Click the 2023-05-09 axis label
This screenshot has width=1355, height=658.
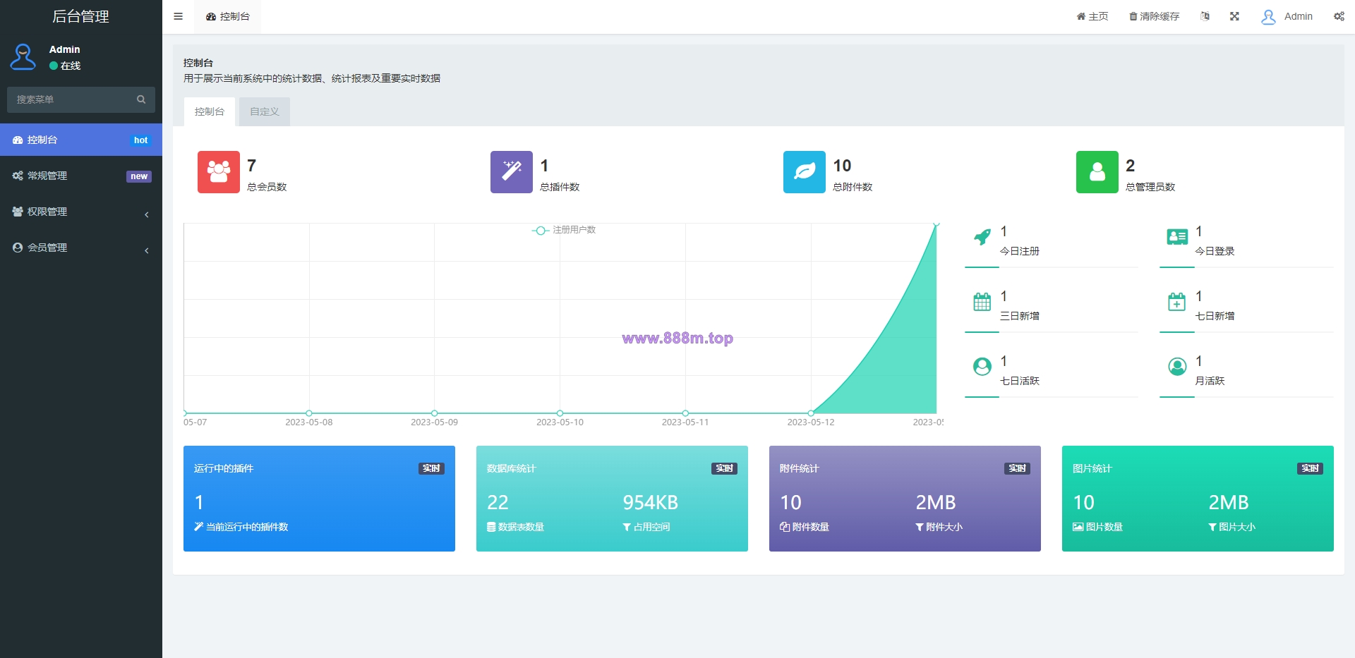[434, 422]
